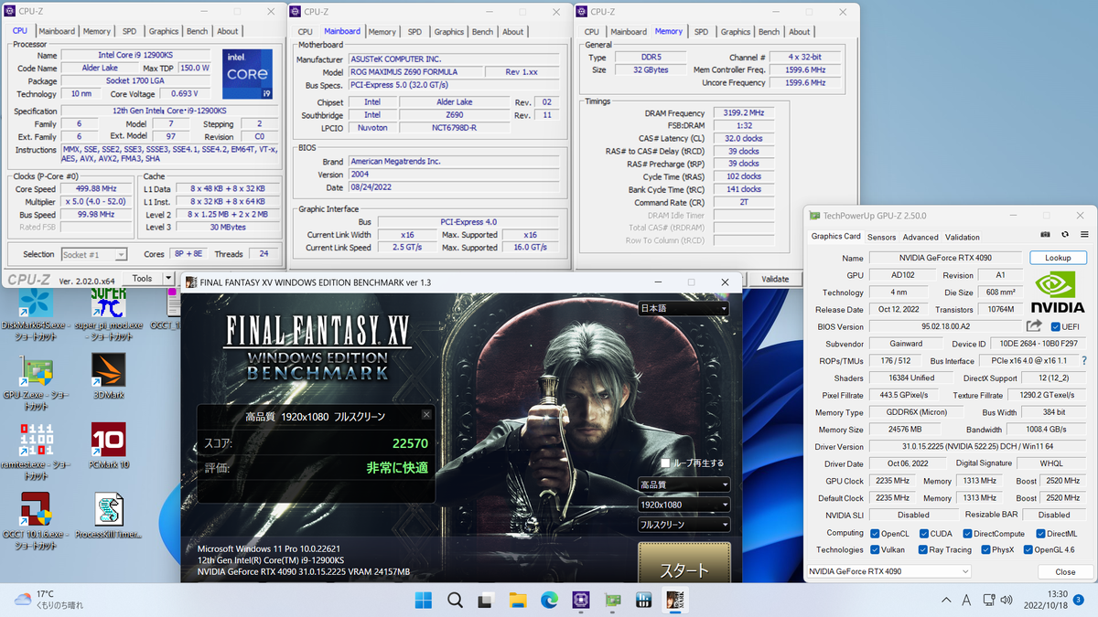This screenshot has height=617, width=1098.
Task: Show hidden system tray icons
Action: click(947, 601)
